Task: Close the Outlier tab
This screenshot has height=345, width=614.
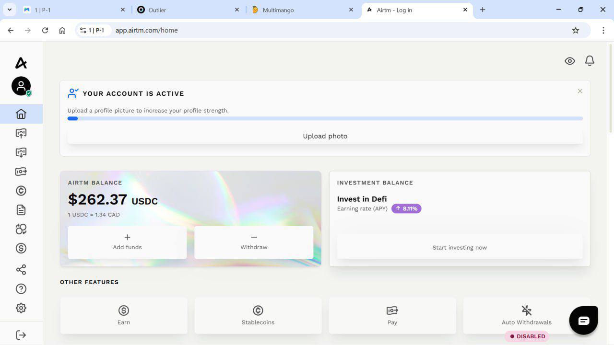Action: point(237,10)
